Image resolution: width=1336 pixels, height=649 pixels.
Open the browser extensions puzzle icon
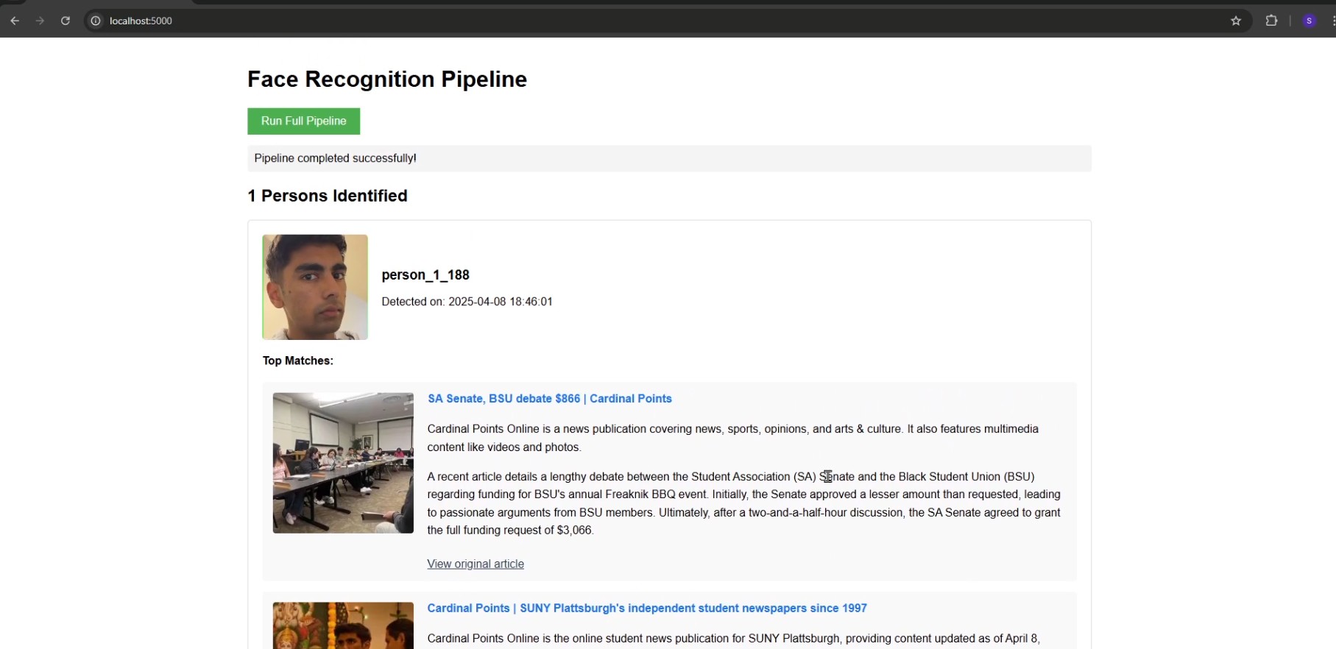(1271, 21)
